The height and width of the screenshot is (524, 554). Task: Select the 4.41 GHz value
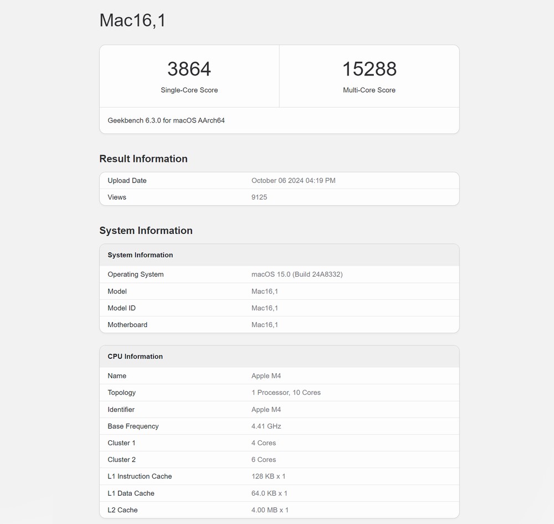point(266,426)
